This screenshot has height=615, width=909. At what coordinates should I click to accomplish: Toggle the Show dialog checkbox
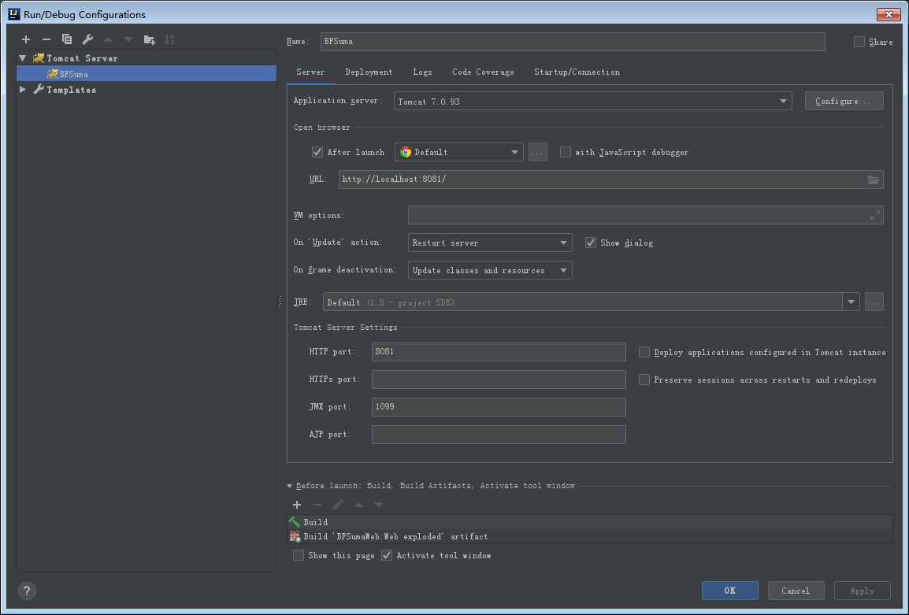pyautogui.click(x=591, y=243)
